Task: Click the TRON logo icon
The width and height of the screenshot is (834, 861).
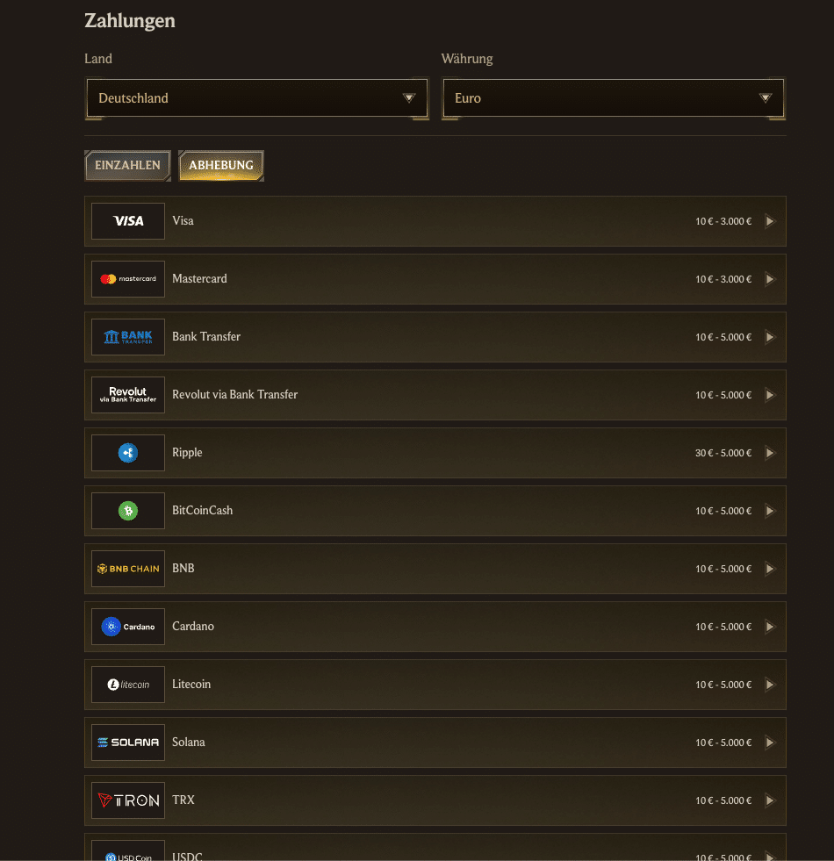Action: (127, 800)
